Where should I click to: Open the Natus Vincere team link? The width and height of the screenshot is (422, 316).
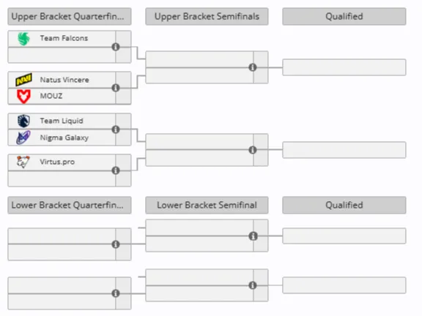click(x=64, y=80)
